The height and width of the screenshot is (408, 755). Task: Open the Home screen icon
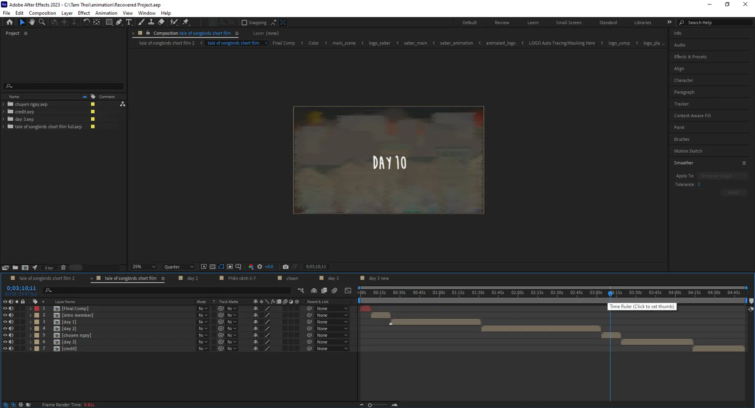10,22
